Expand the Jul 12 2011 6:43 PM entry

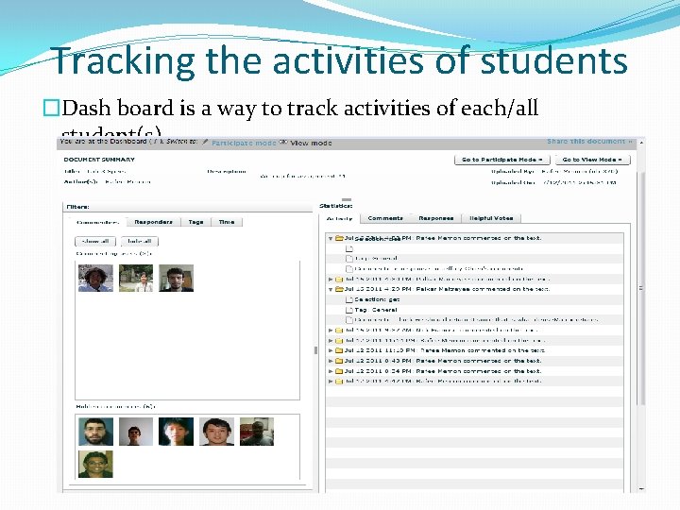[331, 361]
